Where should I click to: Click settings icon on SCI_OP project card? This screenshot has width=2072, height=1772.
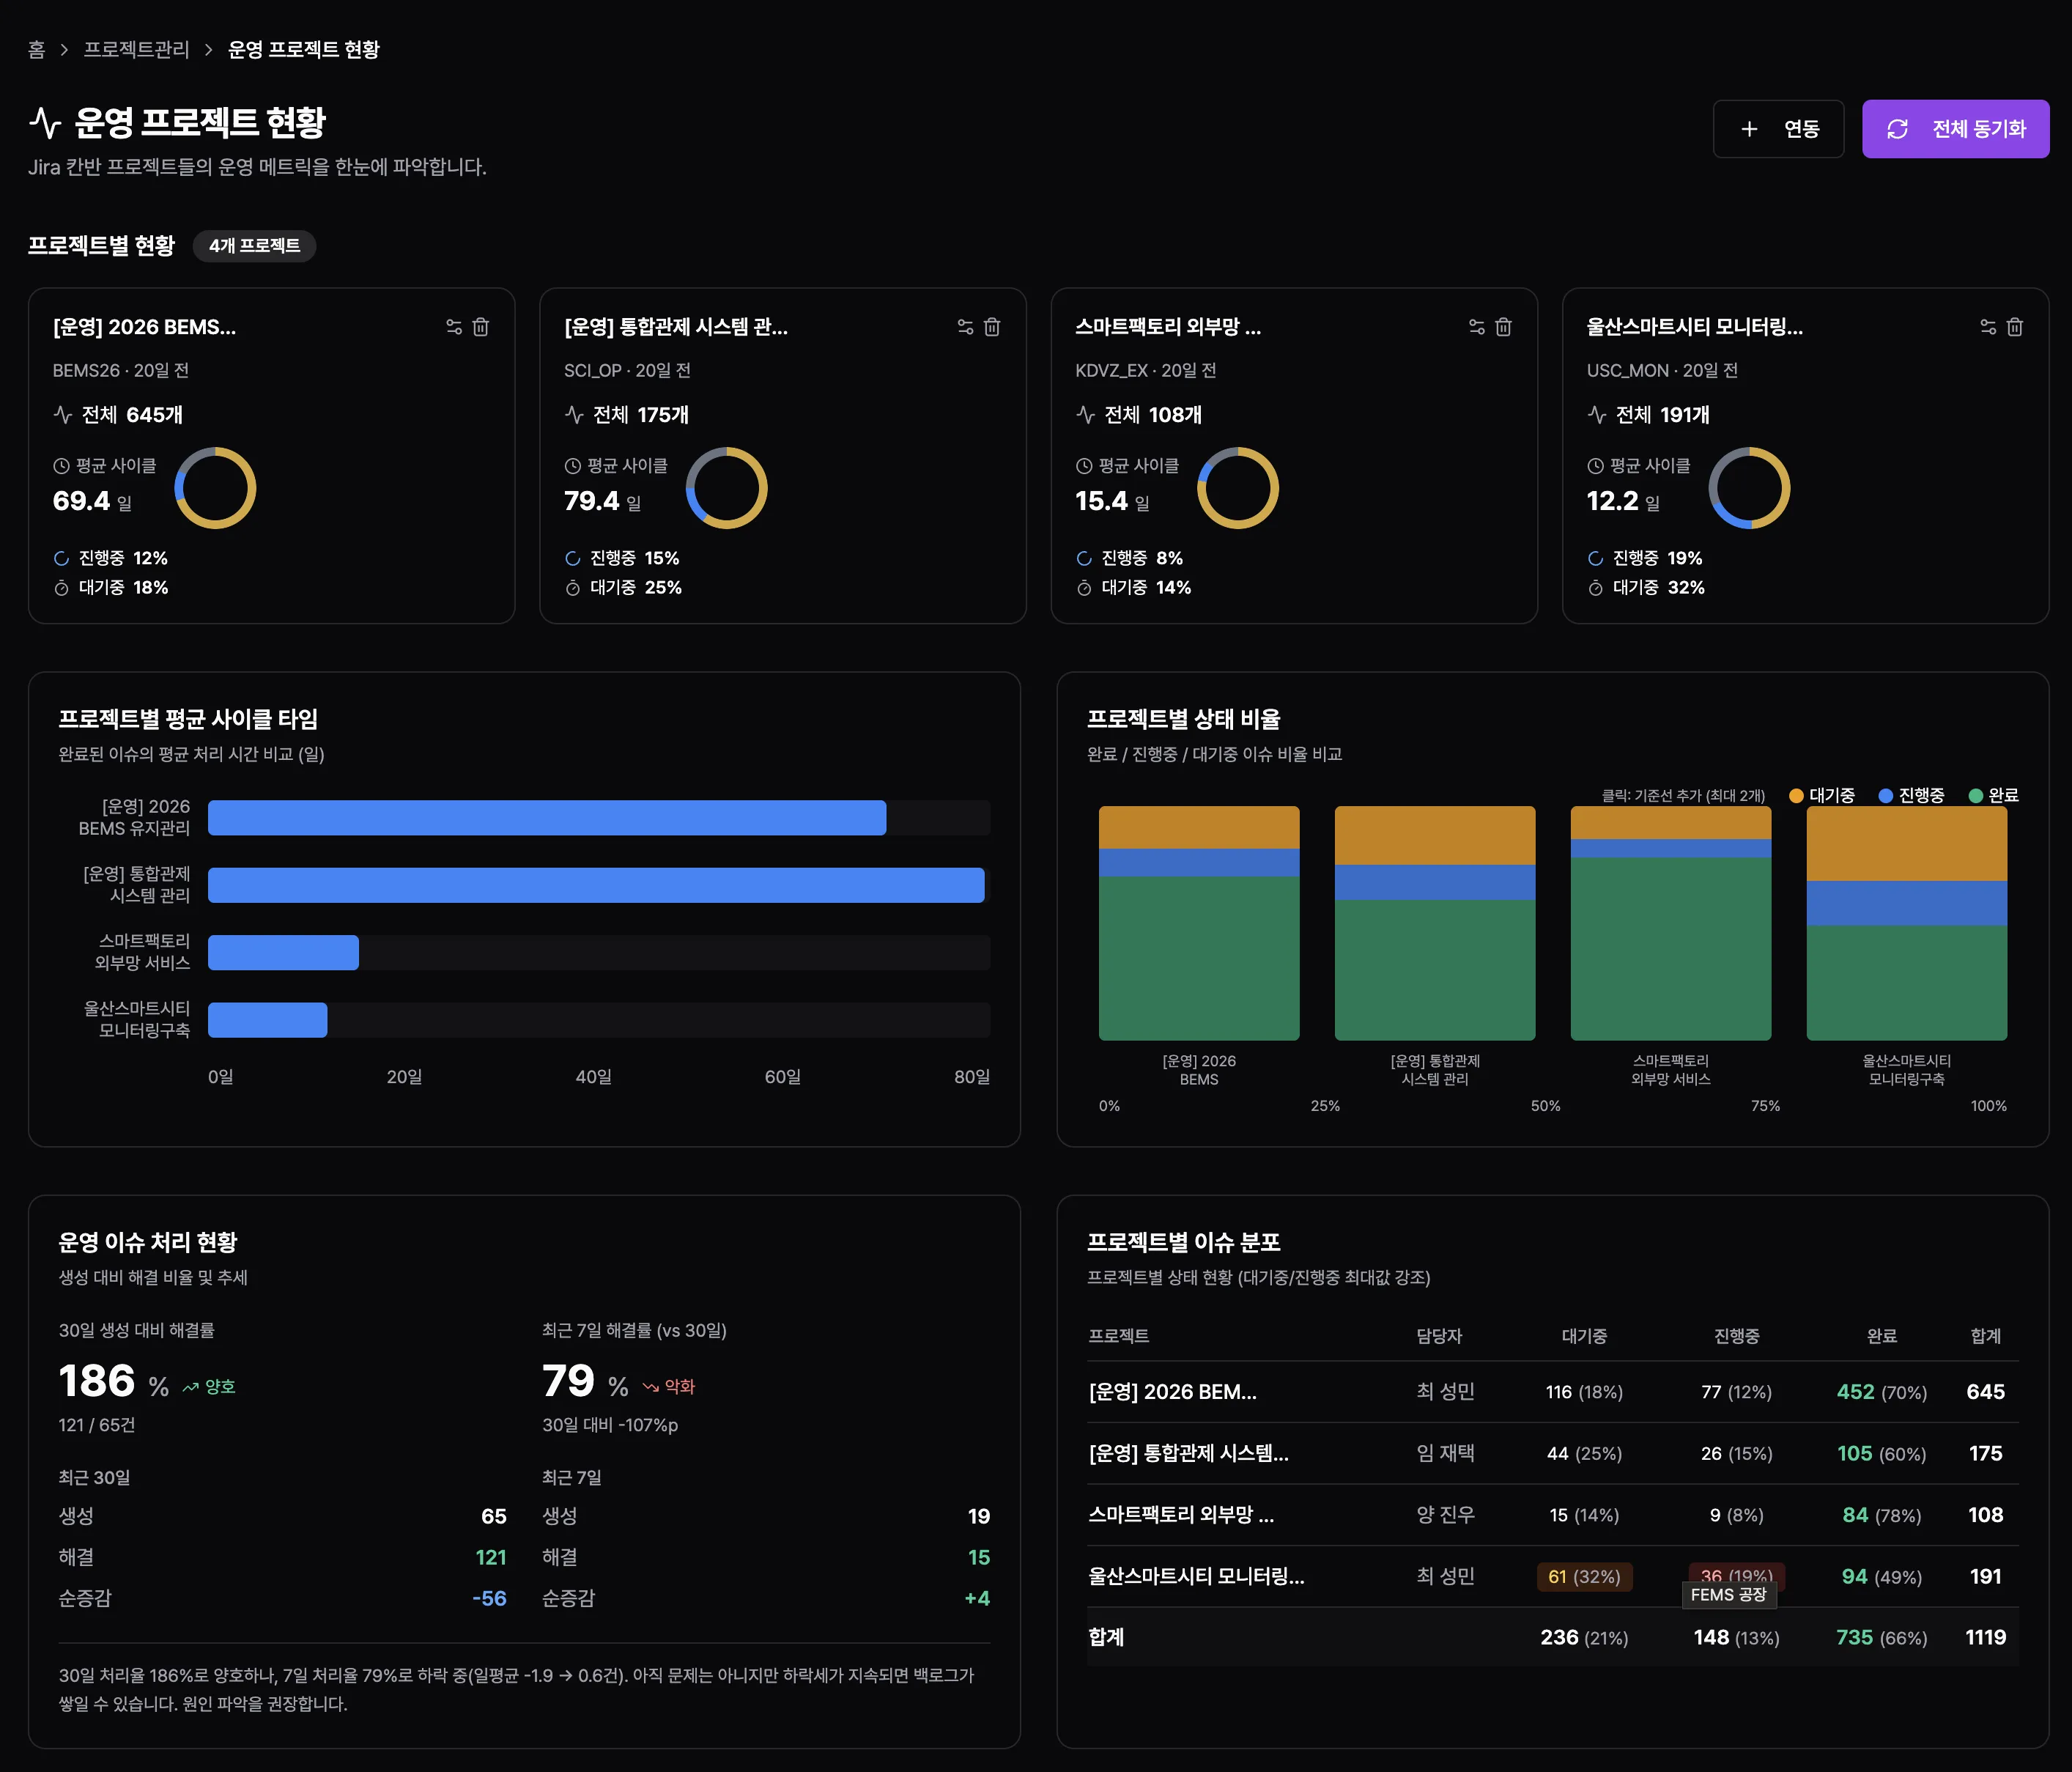click(x=965, y=327)
